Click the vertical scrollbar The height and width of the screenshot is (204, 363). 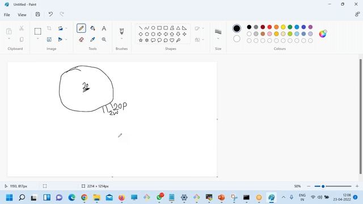tap(361, 116)
